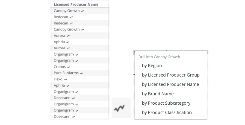Choose 'by Licensed Producer Group' drill option
The width and height of the screenshot is (245, 125).
click(x=171, y=75)
